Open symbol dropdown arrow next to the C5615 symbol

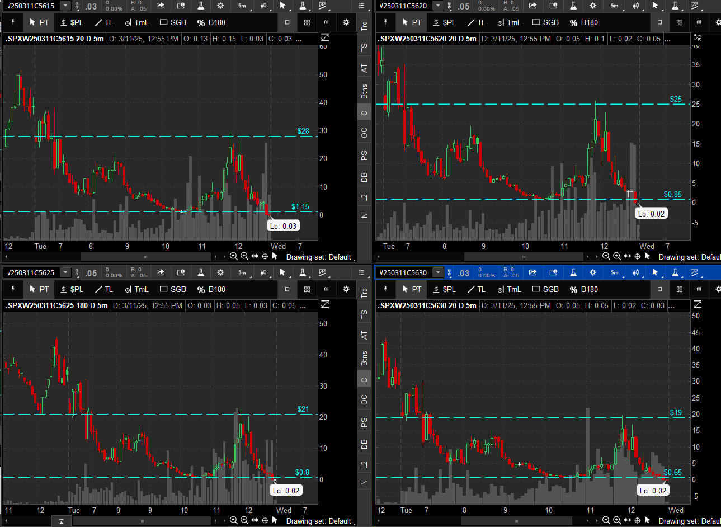click(x=65, y=6)
